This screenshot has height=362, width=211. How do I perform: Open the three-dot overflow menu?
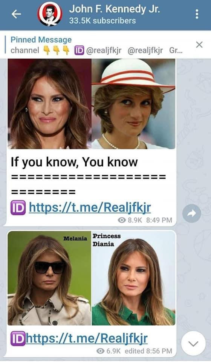(197, 14)
